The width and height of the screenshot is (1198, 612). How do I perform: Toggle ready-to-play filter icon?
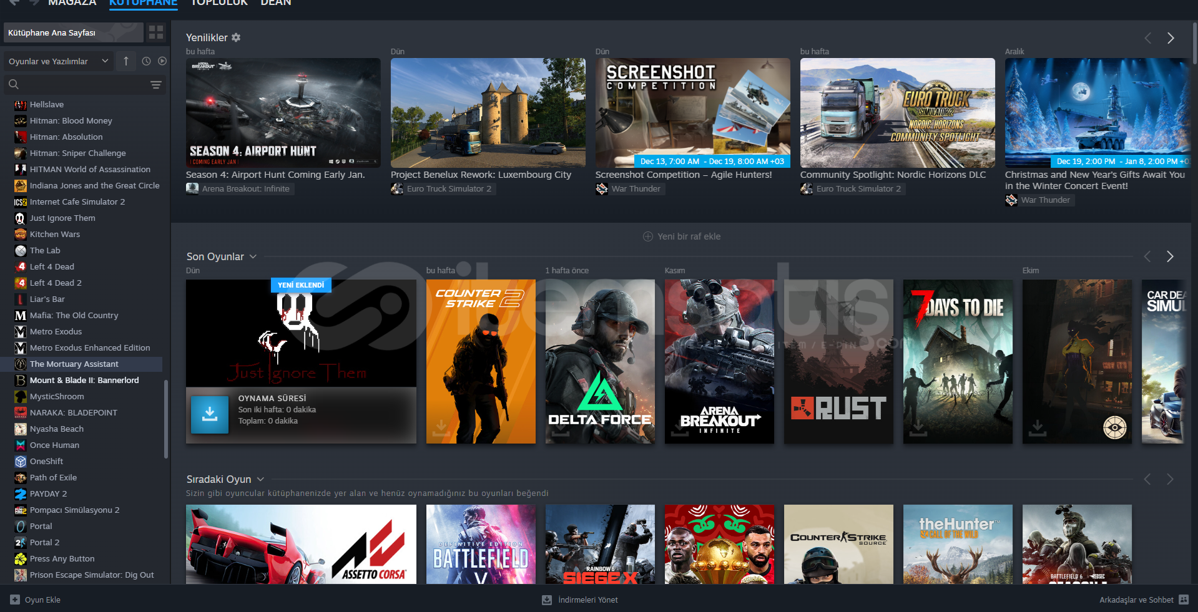click(162, 61)
